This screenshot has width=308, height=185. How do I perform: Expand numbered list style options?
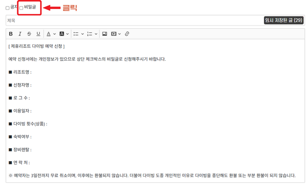click(96, 34)
